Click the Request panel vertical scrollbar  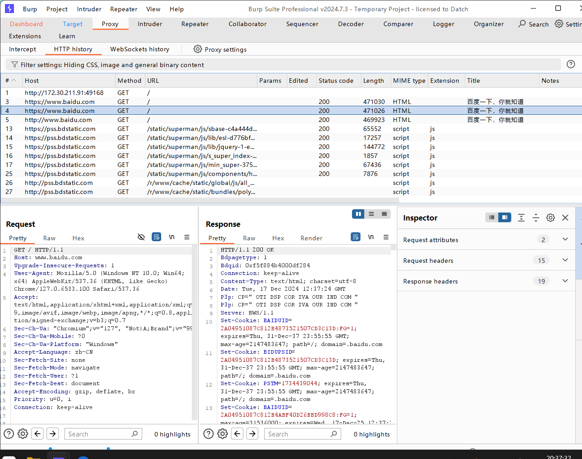(194, 333)
